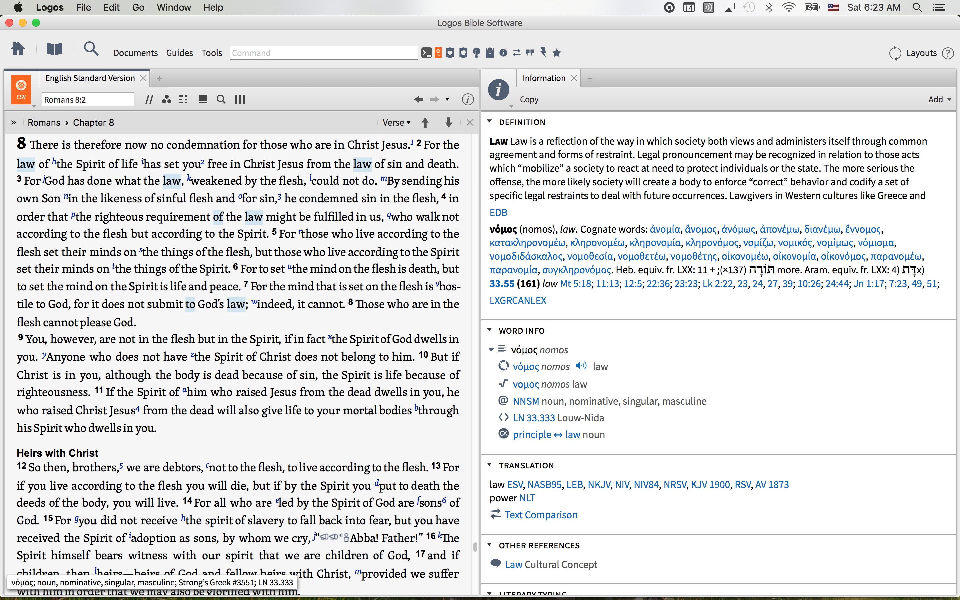
Task: Click the Chapter 8 breadcrumb
Action: point(93,123)
